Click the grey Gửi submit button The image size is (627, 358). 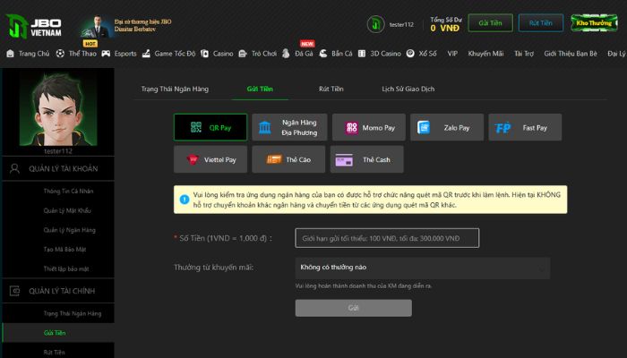pos(354,308)
